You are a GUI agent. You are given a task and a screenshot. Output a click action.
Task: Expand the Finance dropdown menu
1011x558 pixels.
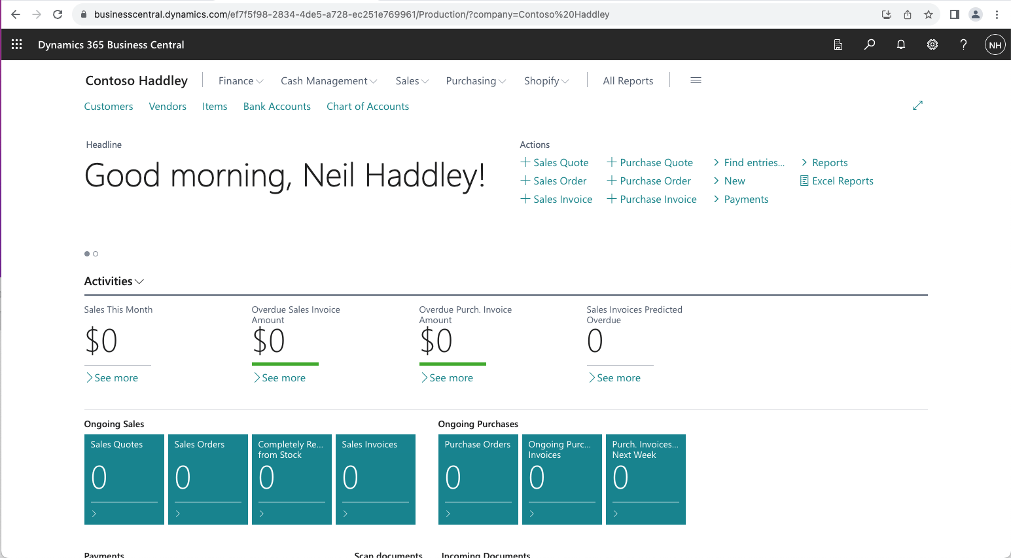[x=240, y=81]
